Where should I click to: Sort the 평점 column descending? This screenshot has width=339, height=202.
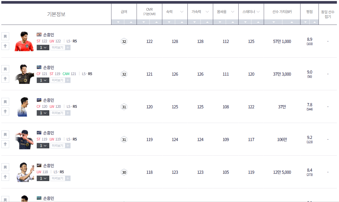click(305, 22)
